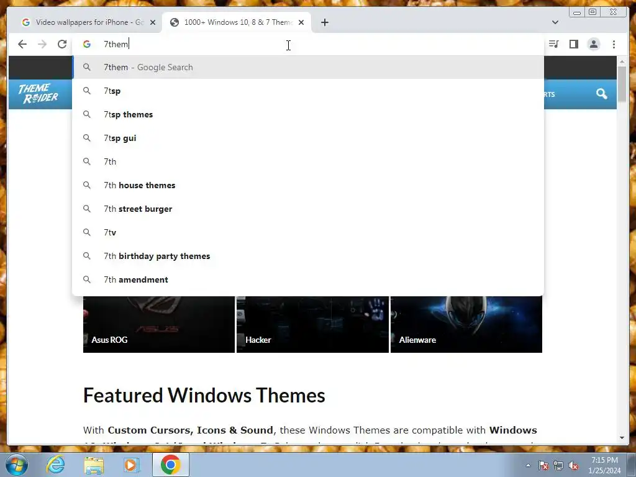Click the 'Featured Windows Themes' heading
This screenshot has height=477, width=636.
(x=204, y=395)
